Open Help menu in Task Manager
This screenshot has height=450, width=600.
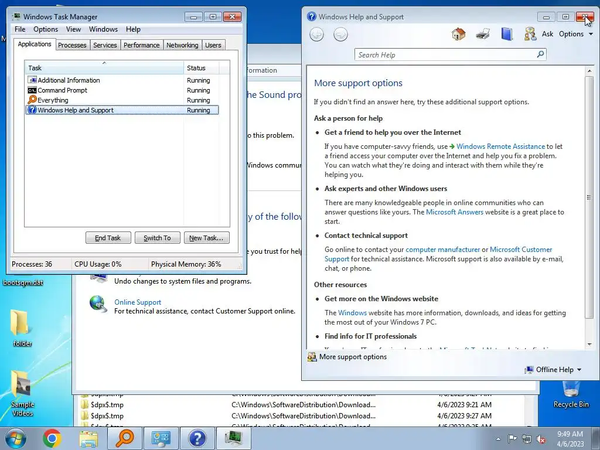133,29
